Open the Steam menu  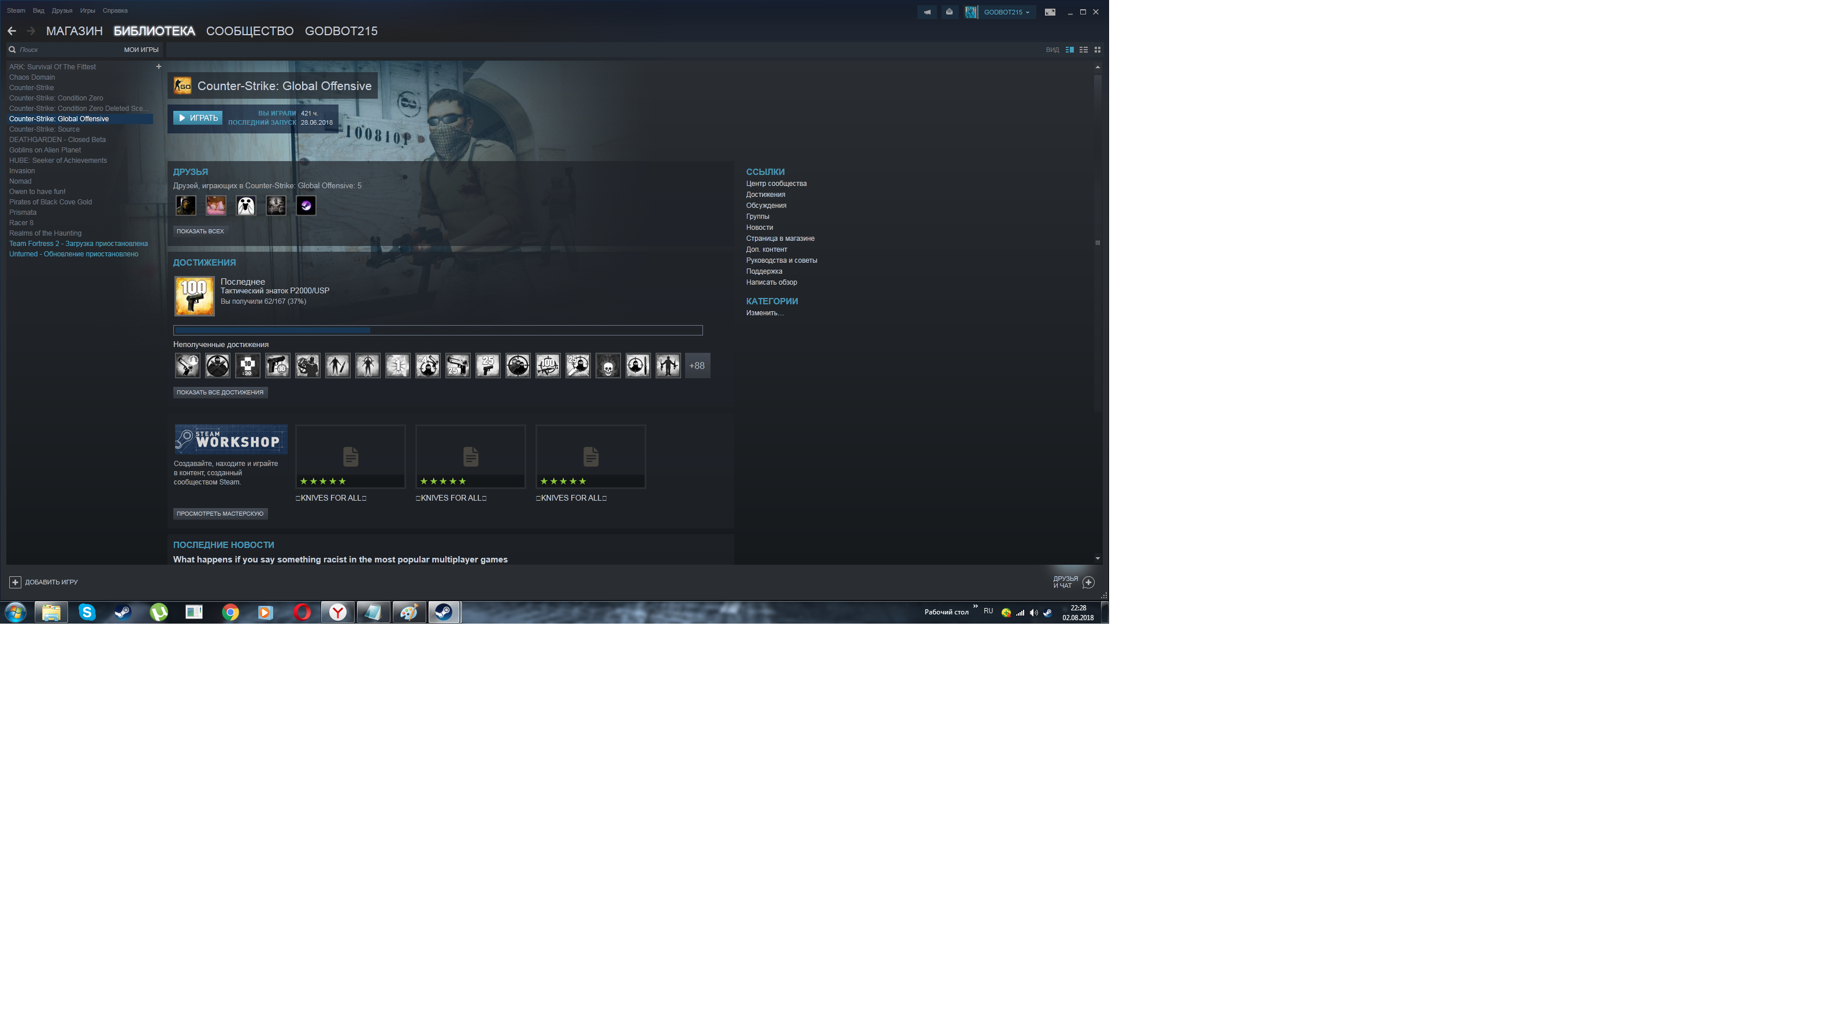pos(16,10)
